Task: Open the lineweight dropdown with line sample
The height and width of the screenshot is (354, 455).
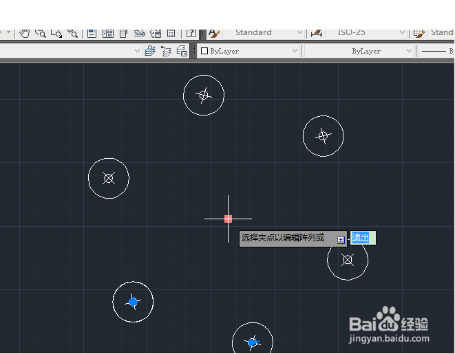Action: click(436, 51)
